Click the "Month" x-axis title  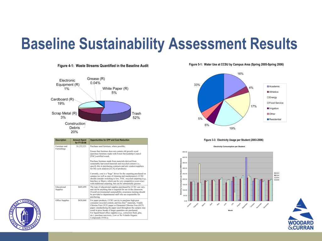(230, 210)
